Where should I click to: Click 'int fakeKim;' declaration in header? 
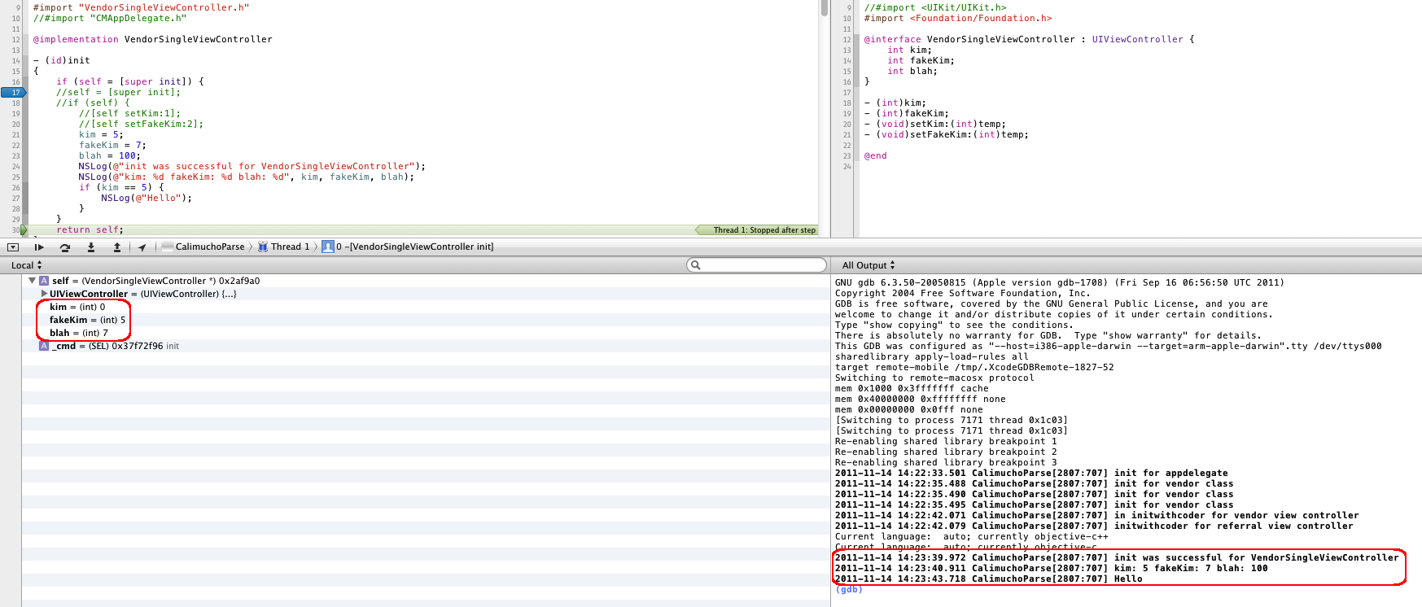click(x=921, y=60)
